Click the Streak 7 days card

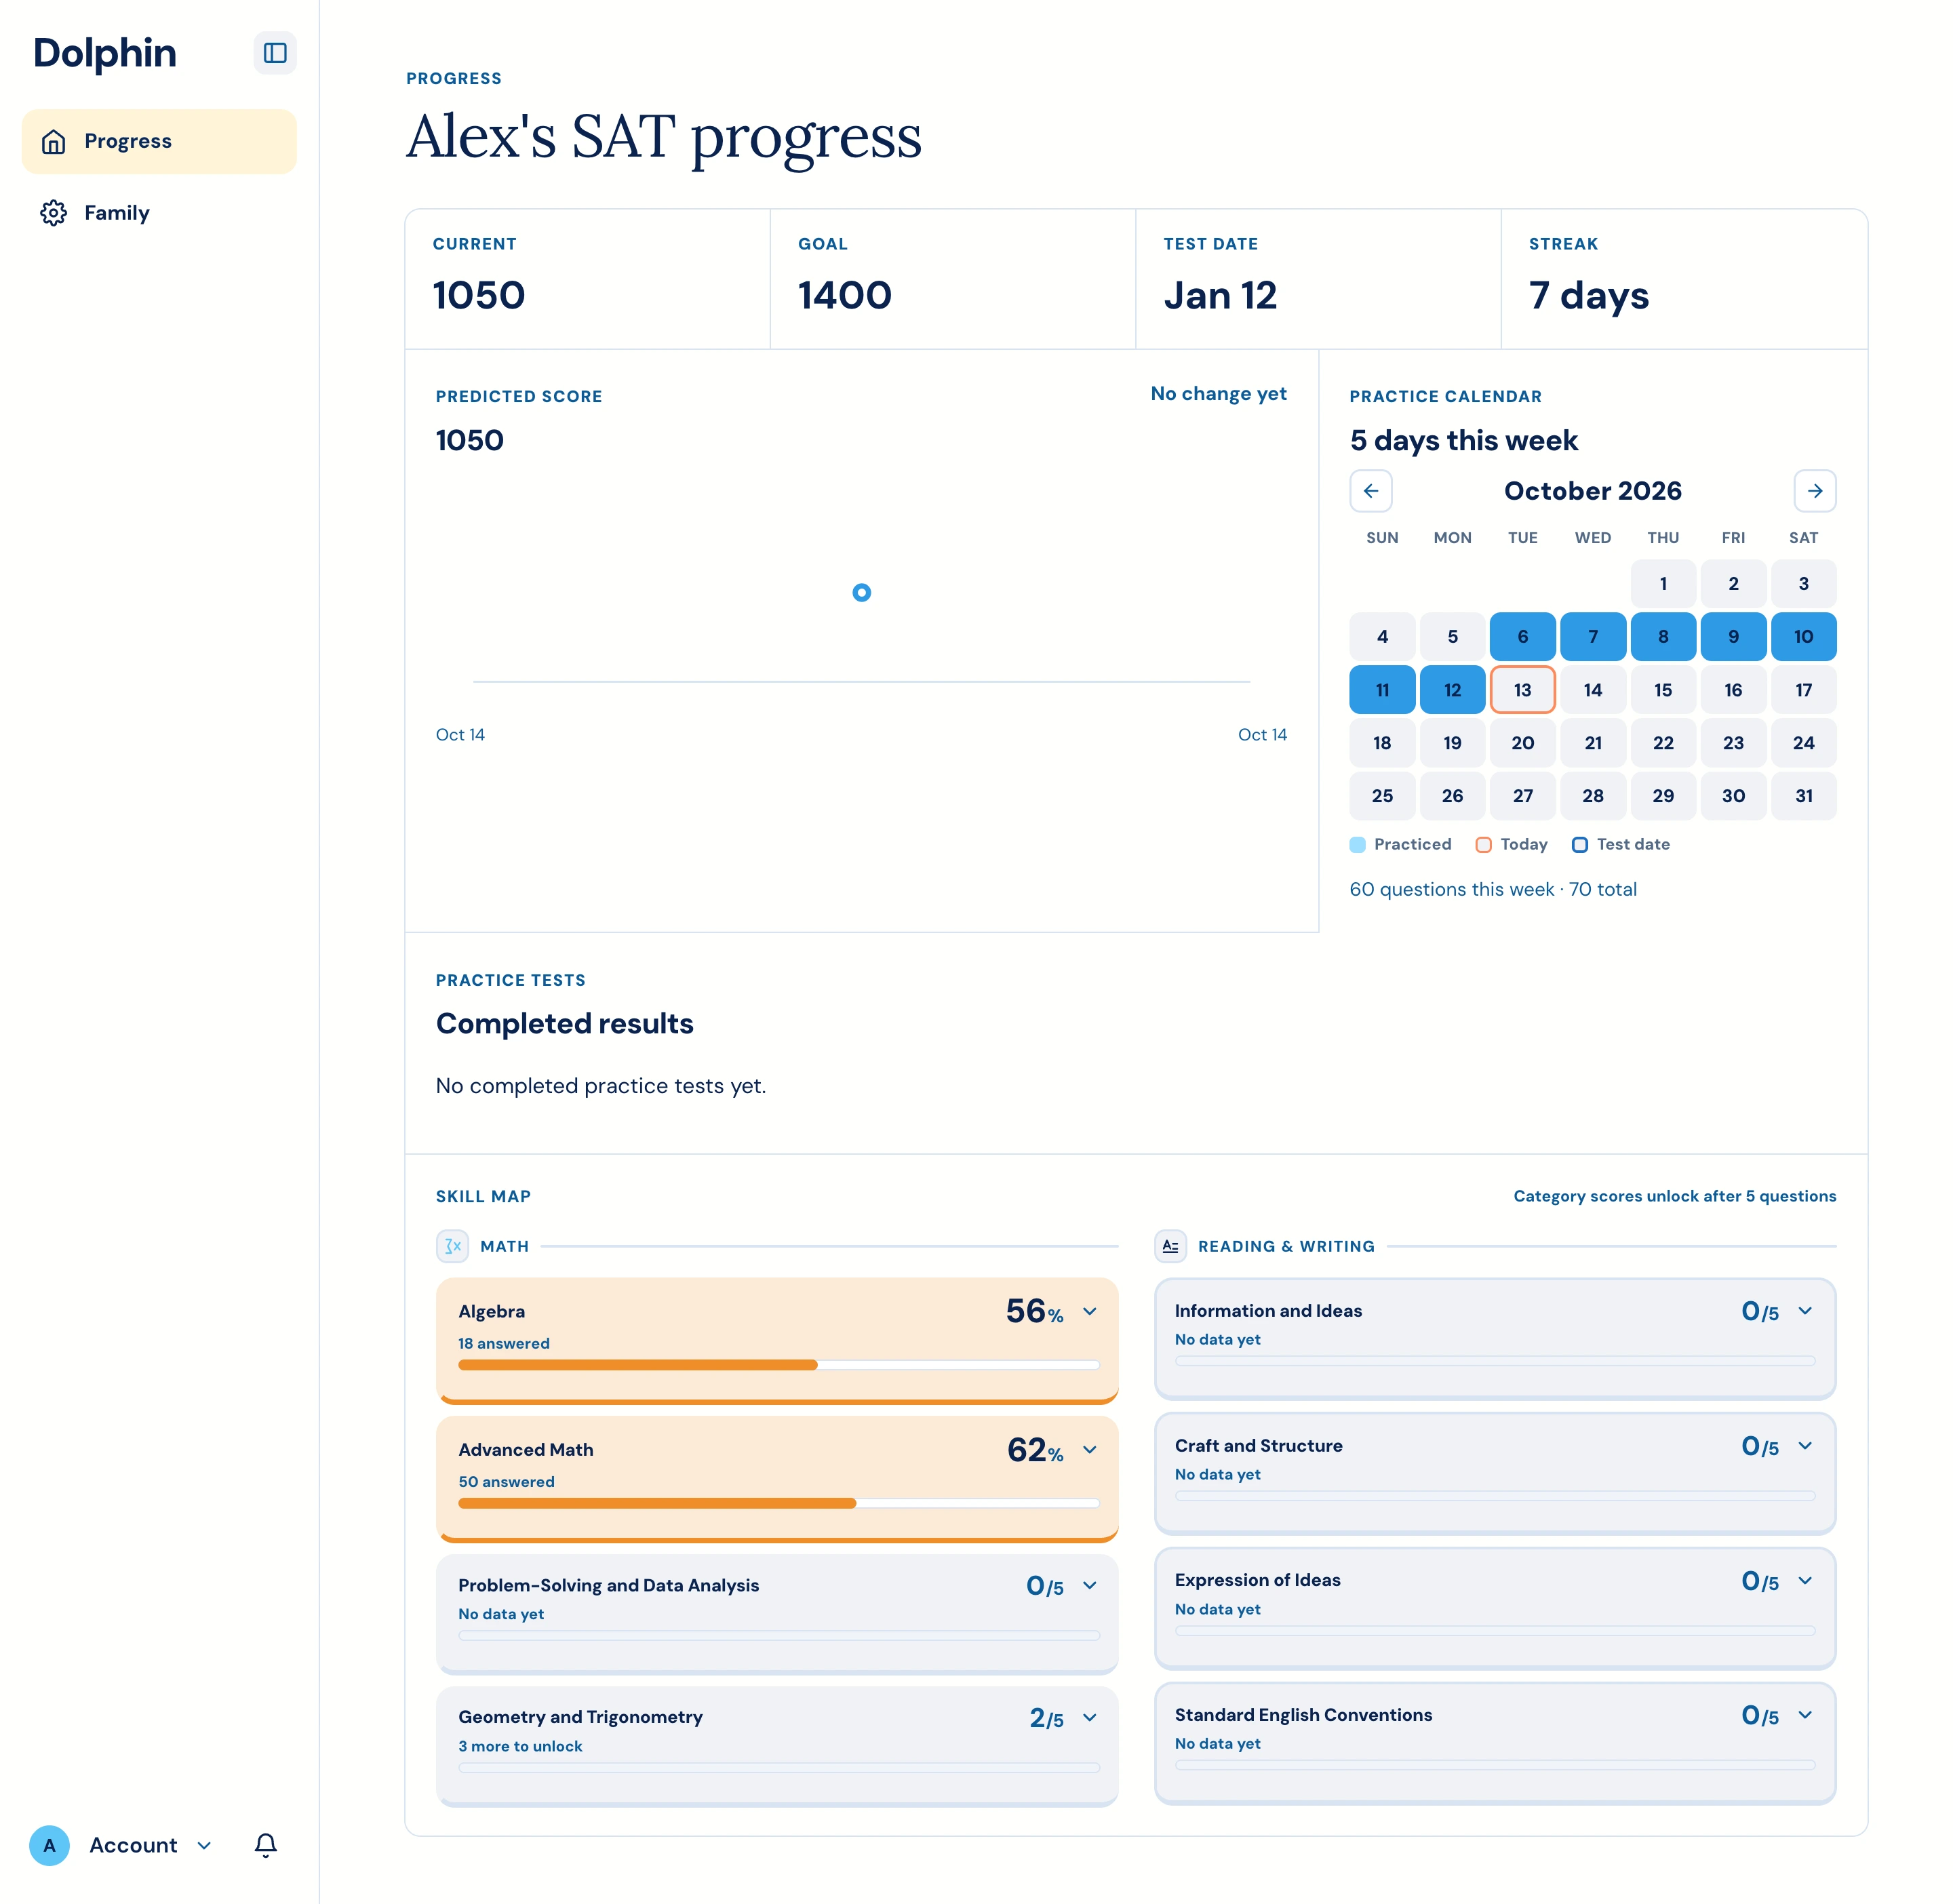1684,279
